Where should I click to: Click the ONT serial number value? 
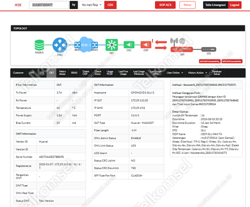click(51, 157)
